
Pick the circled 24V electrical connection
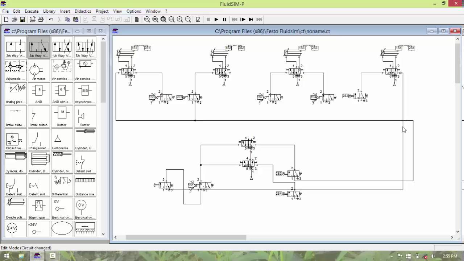(x=16, y=229)
